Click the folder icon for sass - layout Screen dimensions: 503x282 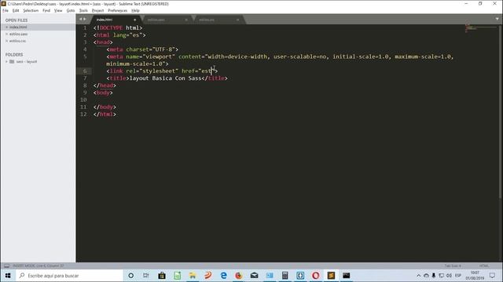click(x=12, y=61)
